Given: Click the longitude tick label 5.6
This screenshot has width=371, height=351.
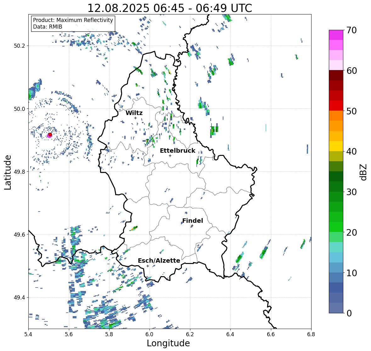Looking at the screenshot, I should tap(69, 334).
